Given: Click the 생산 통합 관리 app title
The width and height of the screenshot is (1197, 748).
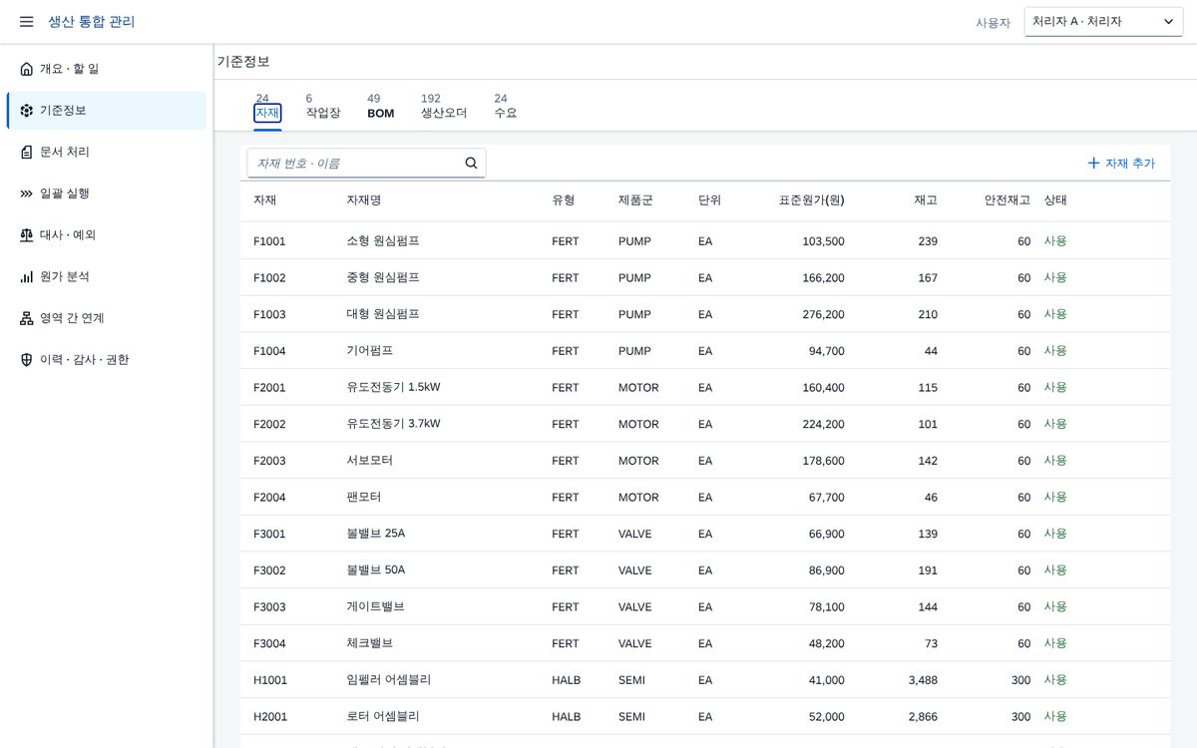Looking at the screenshot, I should tap(92, 22).
